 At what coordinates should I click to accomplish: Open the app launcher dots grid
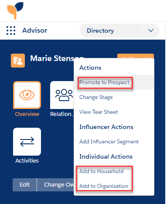tap(11, 31)
